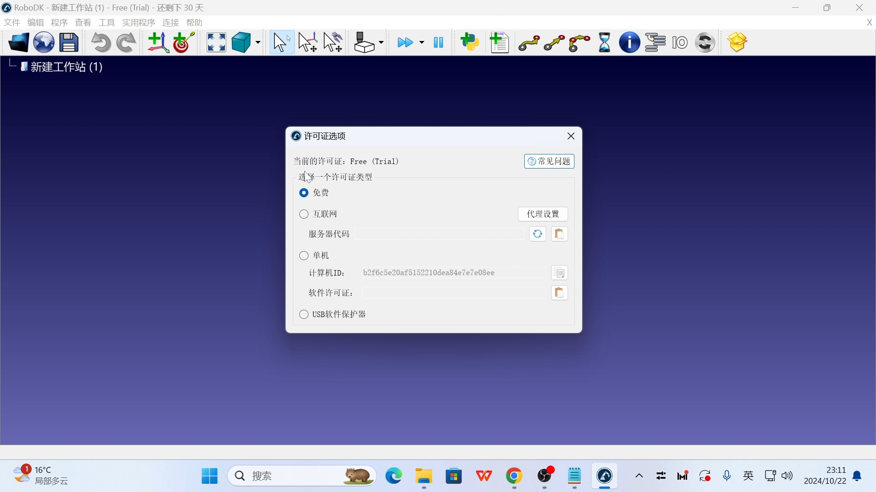This screenshot has height=492, width=876.
Task: Select the Move Linear instruction icon
Action: pyautogui.click(x=553, y=42)
